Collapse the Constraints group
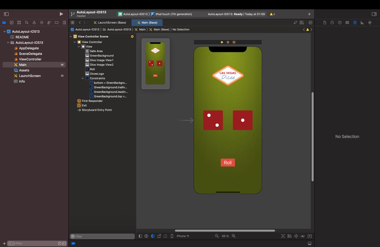The height and width of the screenshot is (247, 380). (83, 78)
